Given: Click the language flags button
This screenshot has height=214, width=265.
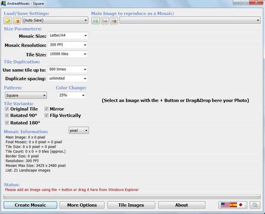Looking at the screenshot, I should (x=233, y=205).
